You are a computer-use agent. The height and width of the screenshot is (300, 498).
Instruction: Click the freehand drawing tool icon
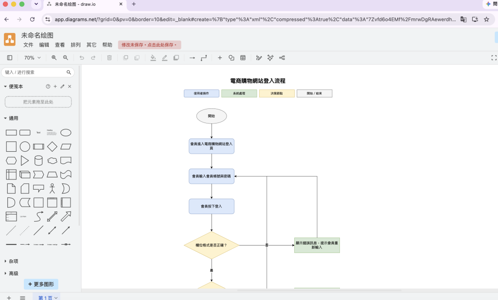259,58
